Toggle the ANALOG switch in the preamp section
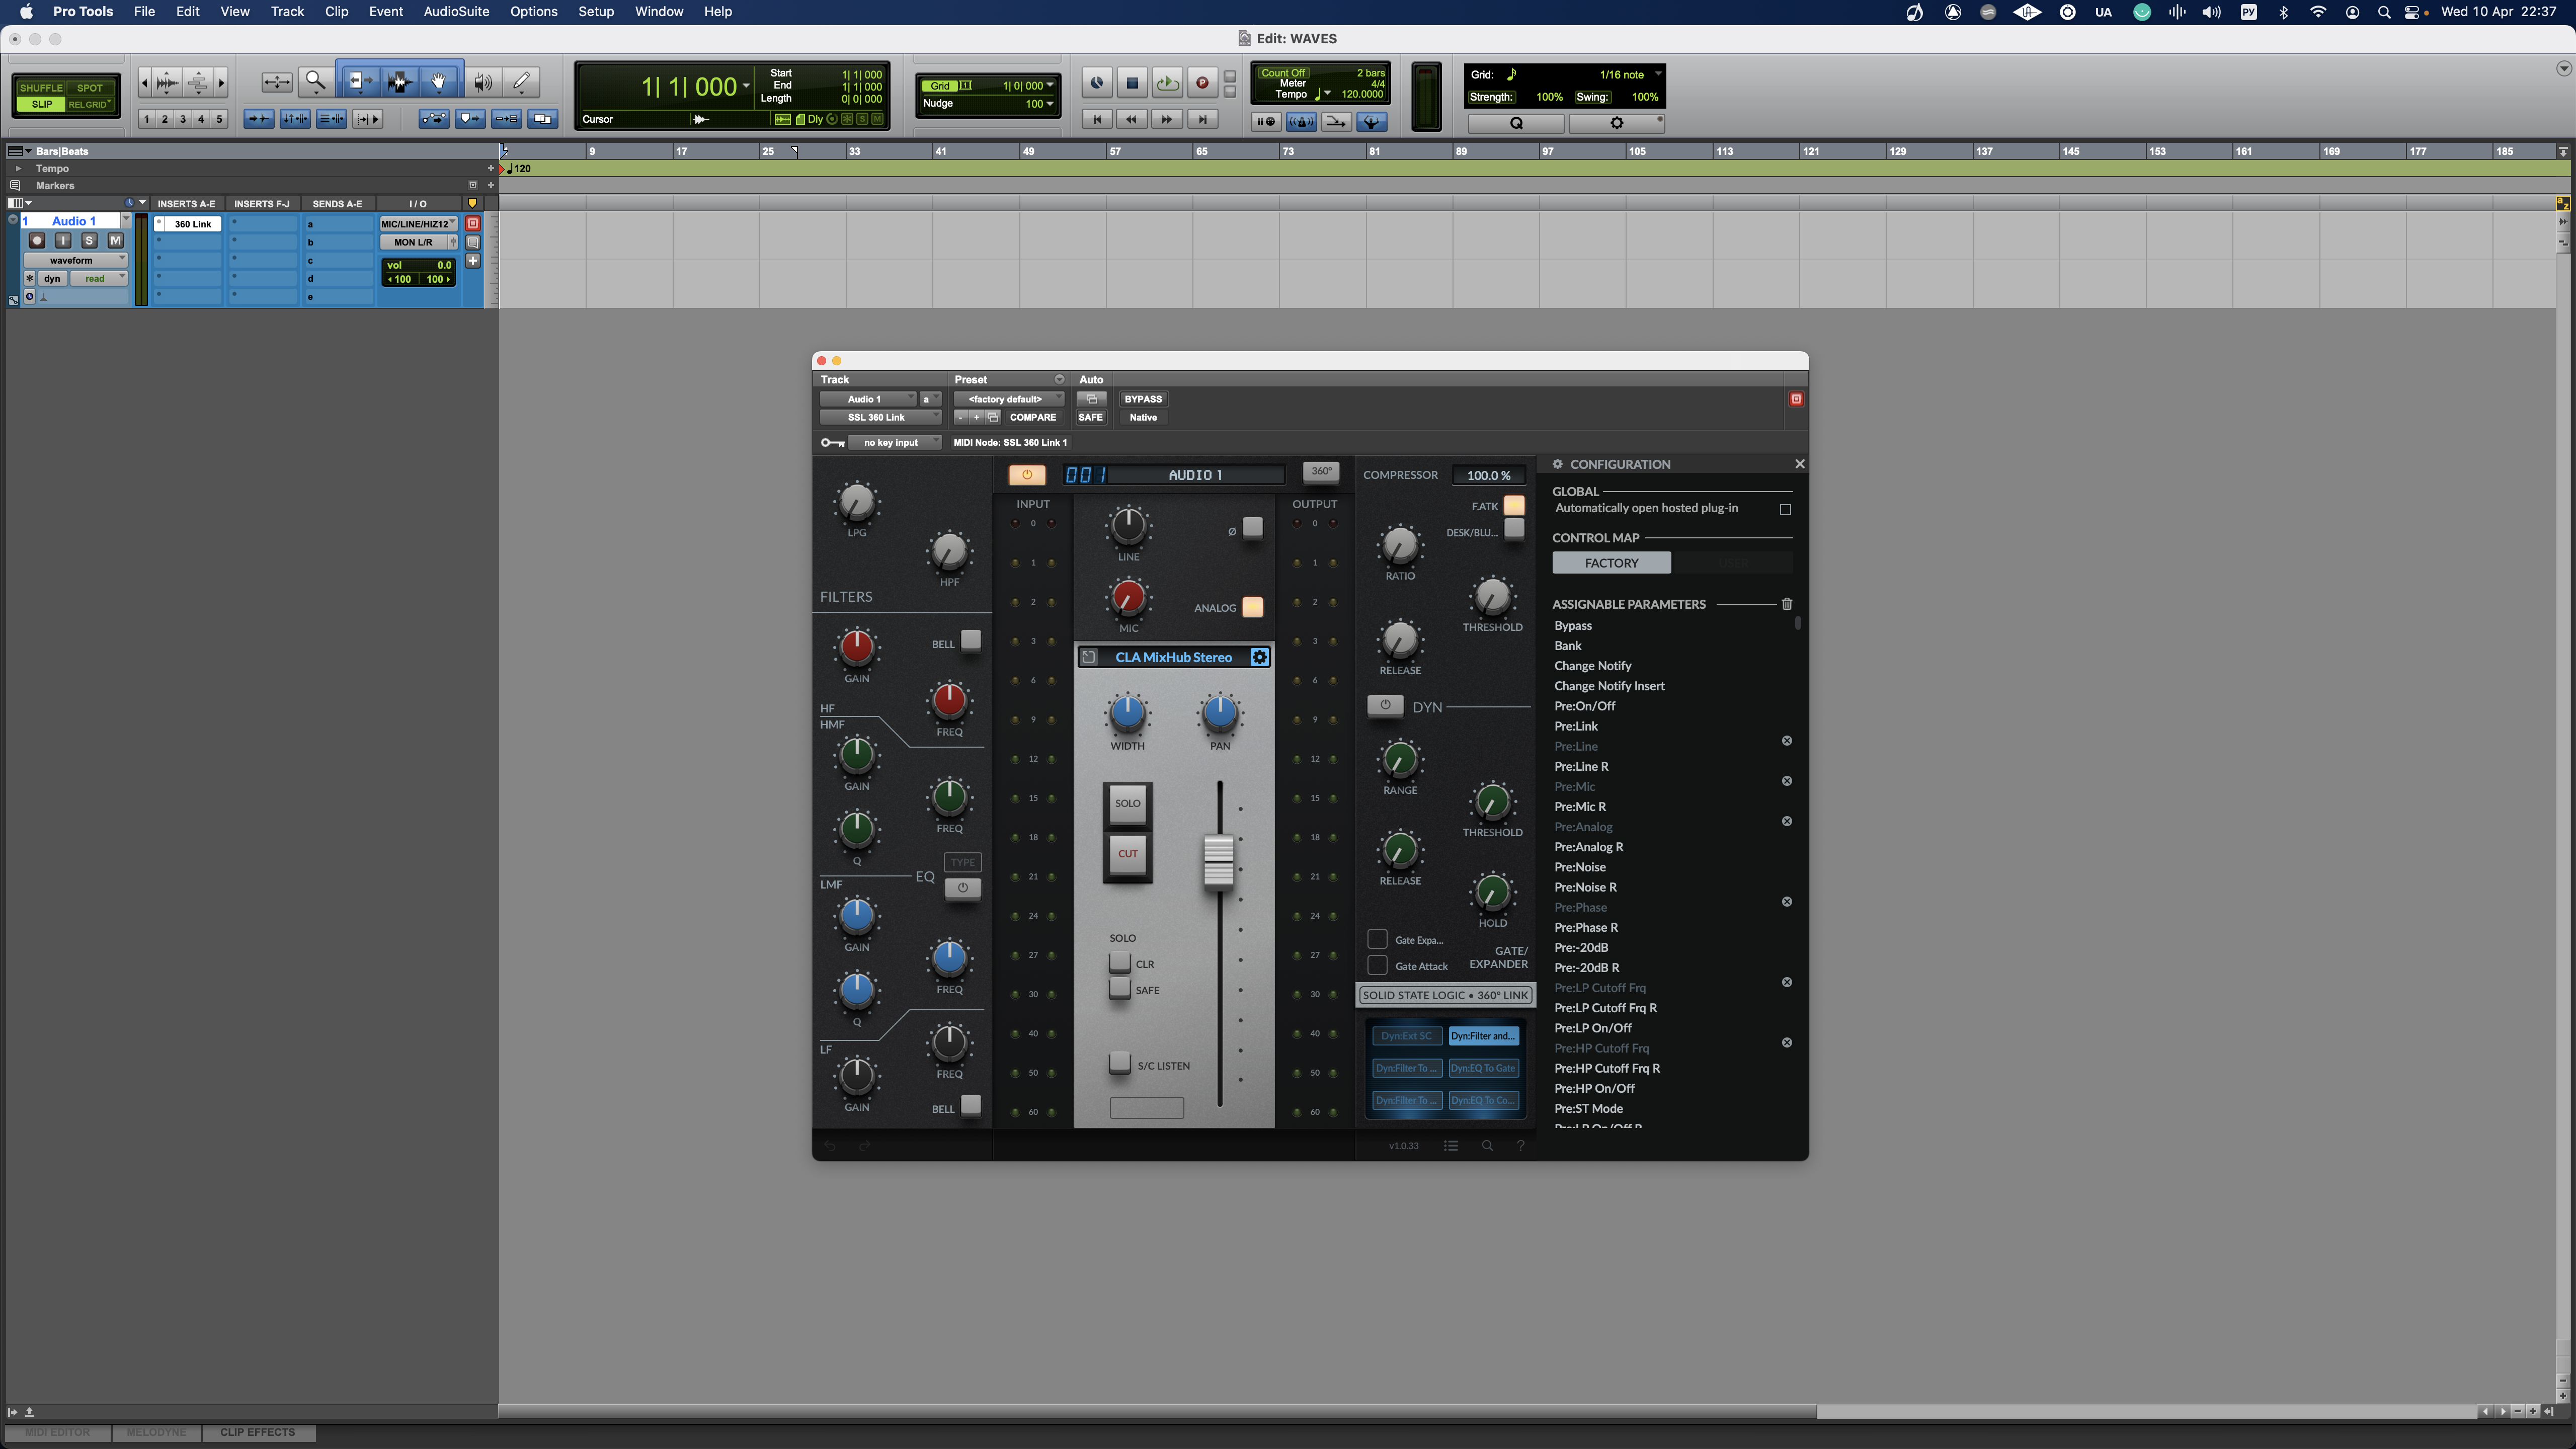Image resolution: width=2576 pixels, height=1449 pixels. pos(1252,607)
